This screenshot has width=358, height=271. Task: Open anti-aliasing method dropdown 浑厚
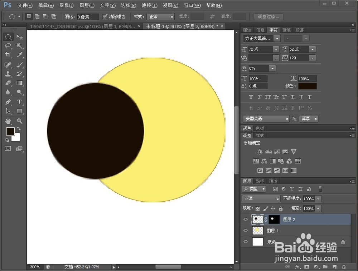point(309,119)
